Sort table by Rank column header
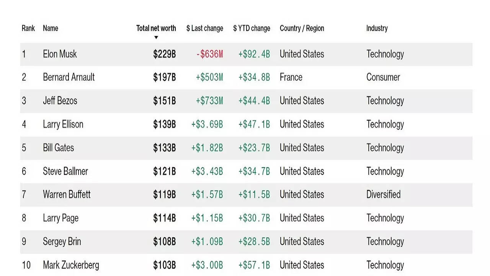The width and height of the screenshot is (490, 276). (x=28, y=28)
